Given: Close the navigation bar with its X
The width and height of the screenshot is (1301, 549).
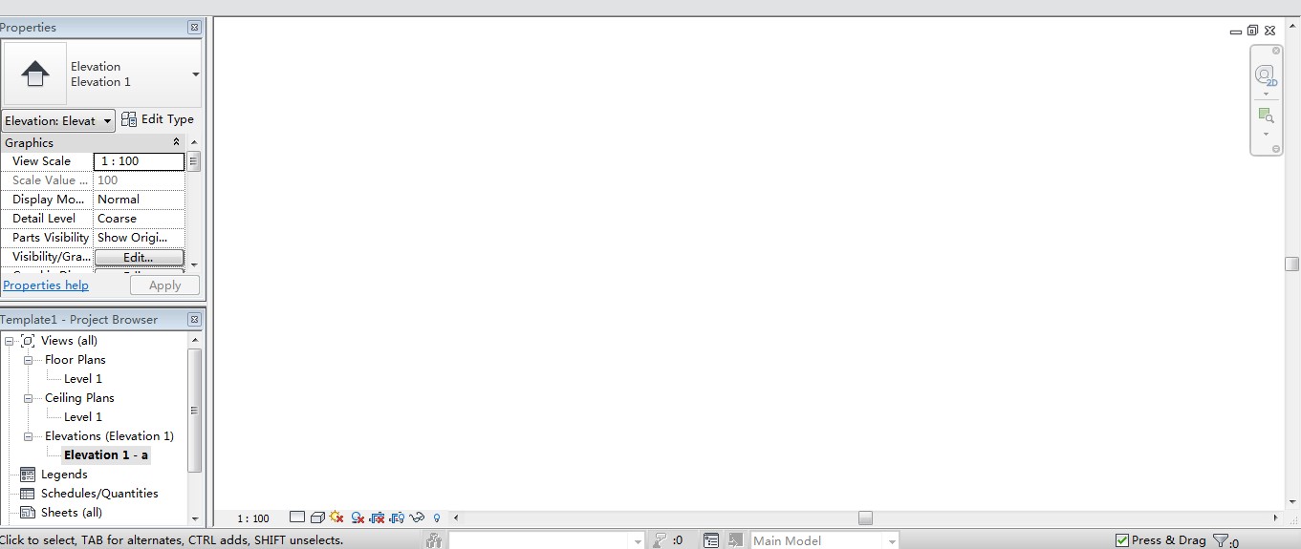Looking at the screenshot, I should 1275,51.
